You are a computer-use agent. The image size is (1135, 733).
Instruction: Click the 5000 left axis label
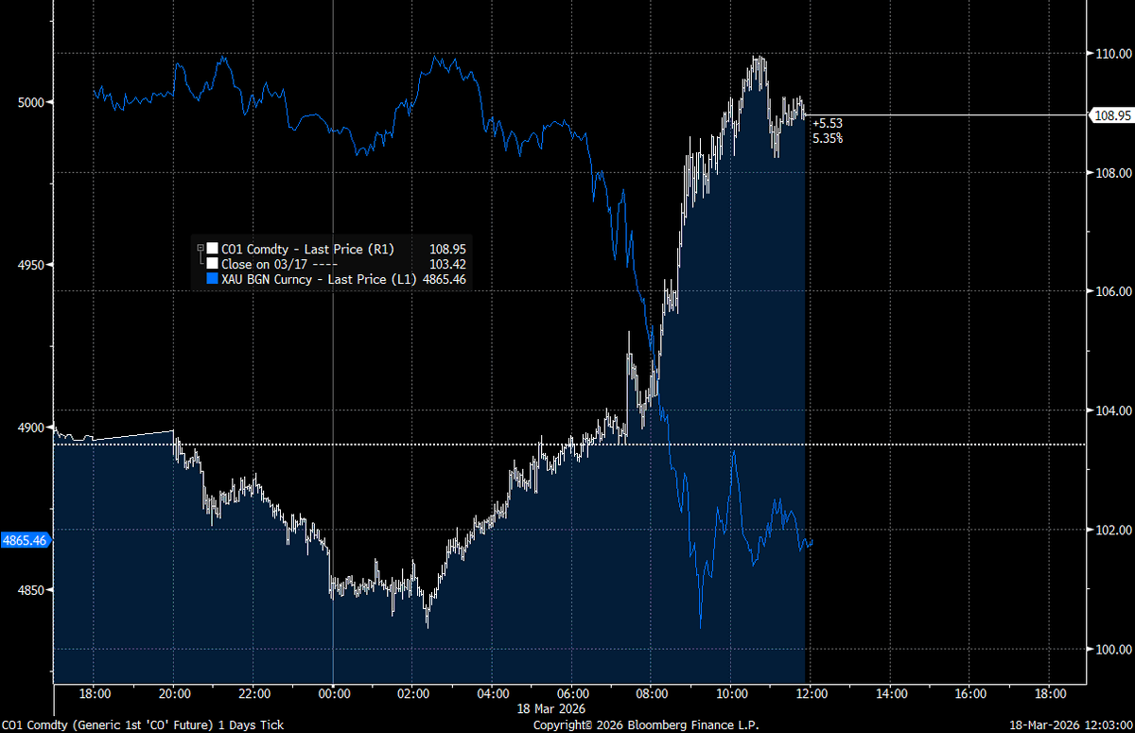[31, 102]
